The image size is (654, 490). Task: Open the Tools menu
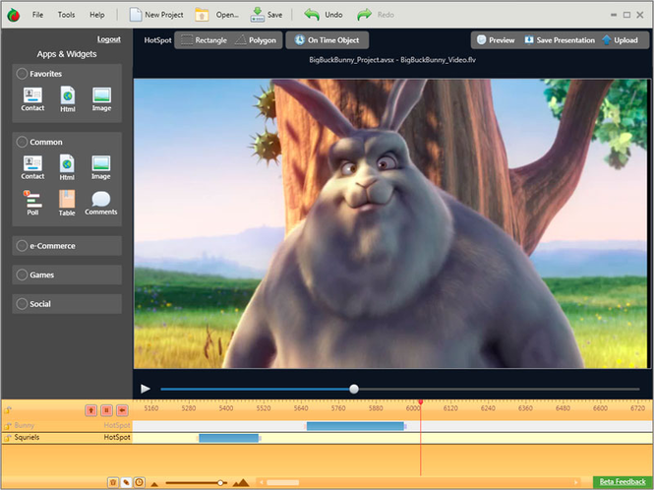tap(66, 15)
